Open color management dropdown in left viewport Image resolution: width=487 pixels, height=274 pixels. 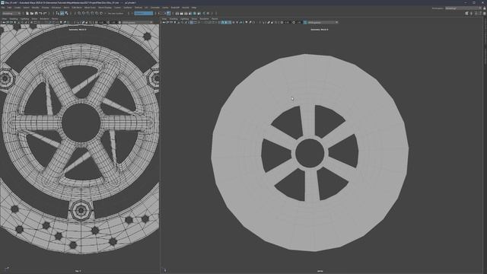[x=137, y=22]
